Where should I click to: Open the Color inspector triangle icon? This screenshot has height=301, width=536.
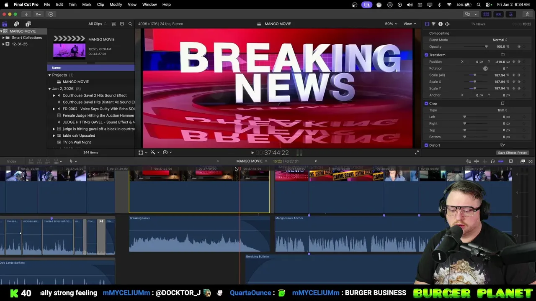click(433, 24)
